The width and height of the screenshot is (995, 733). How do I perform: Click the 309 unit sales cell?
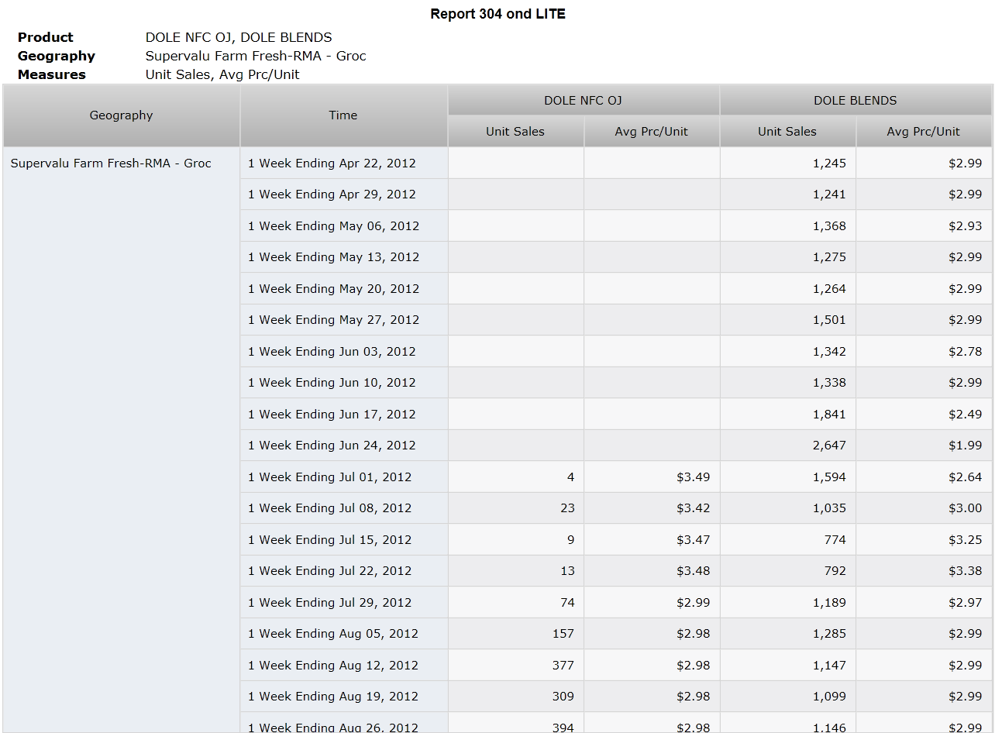click(x=516, y=697)
